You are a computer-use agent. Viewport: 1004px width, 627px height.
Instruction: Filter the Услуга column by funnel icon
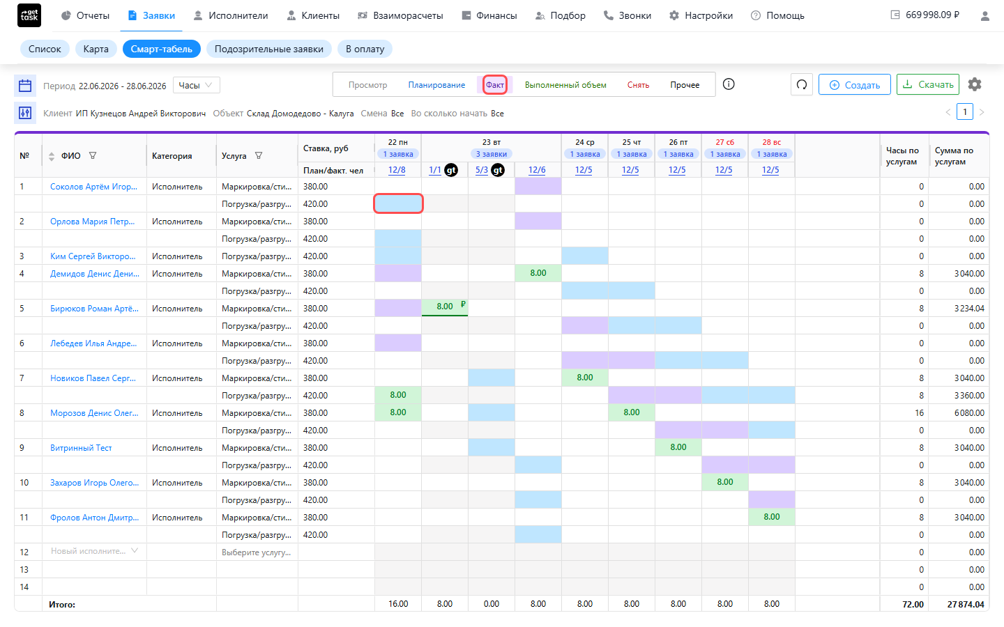click(x=259, y=156)
